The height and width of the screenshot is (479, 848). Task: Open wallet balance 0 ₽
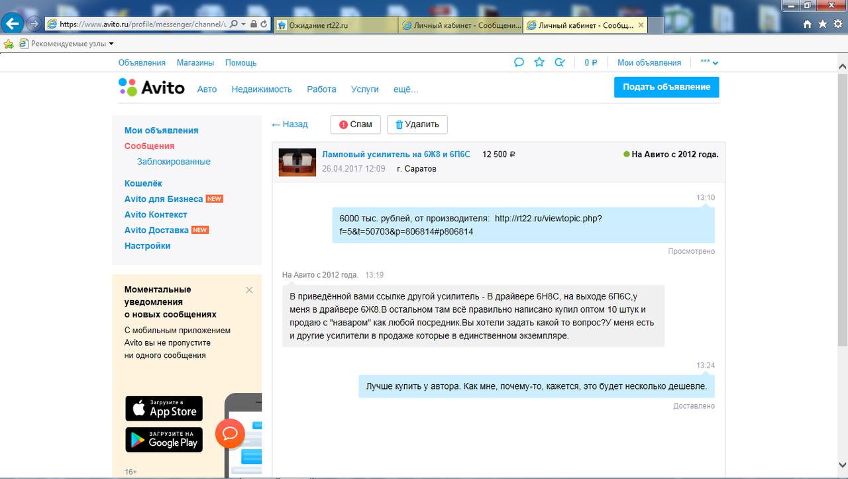click(x=591, y=62)
